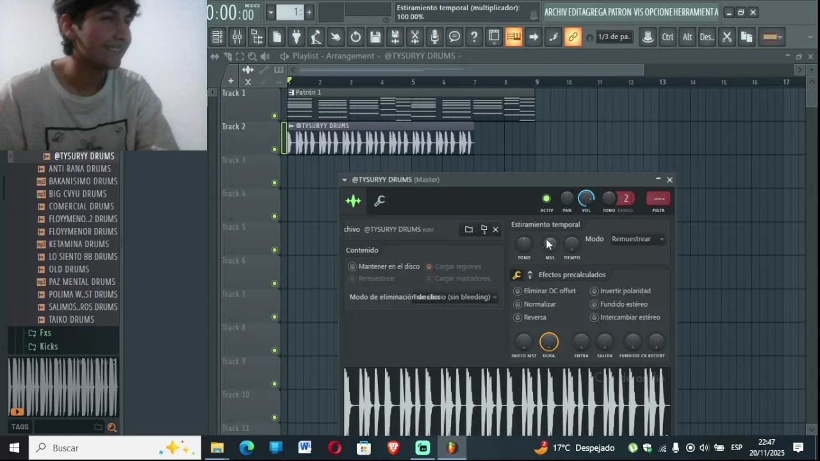Image resolution: width=820 pixels, height=461 pixels.
Task: Toggle Mantener en el disco option
Action: 352,267
